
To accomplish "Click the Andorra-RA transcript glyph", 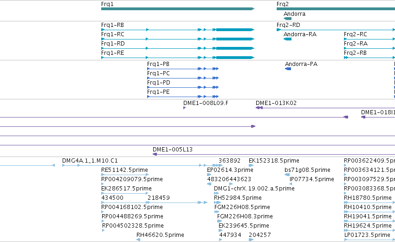I will (x=287, y=39).
